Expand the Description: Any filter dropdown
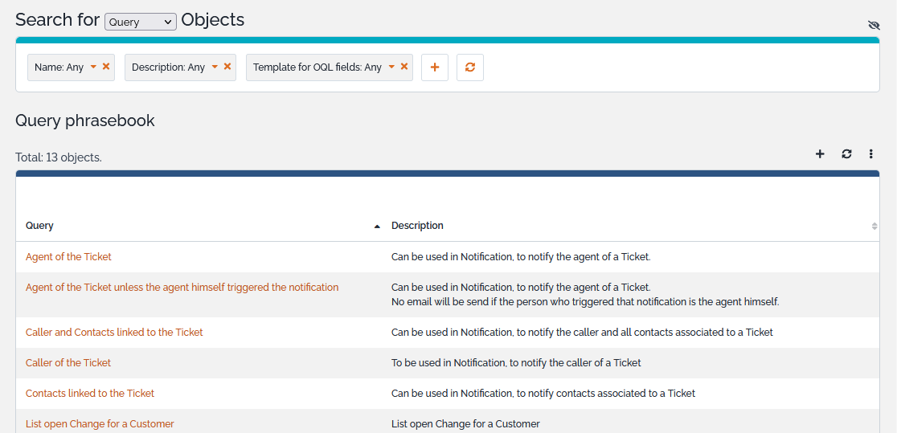Image resolution: width=897 pixels, height=433 pixels. 215,67
